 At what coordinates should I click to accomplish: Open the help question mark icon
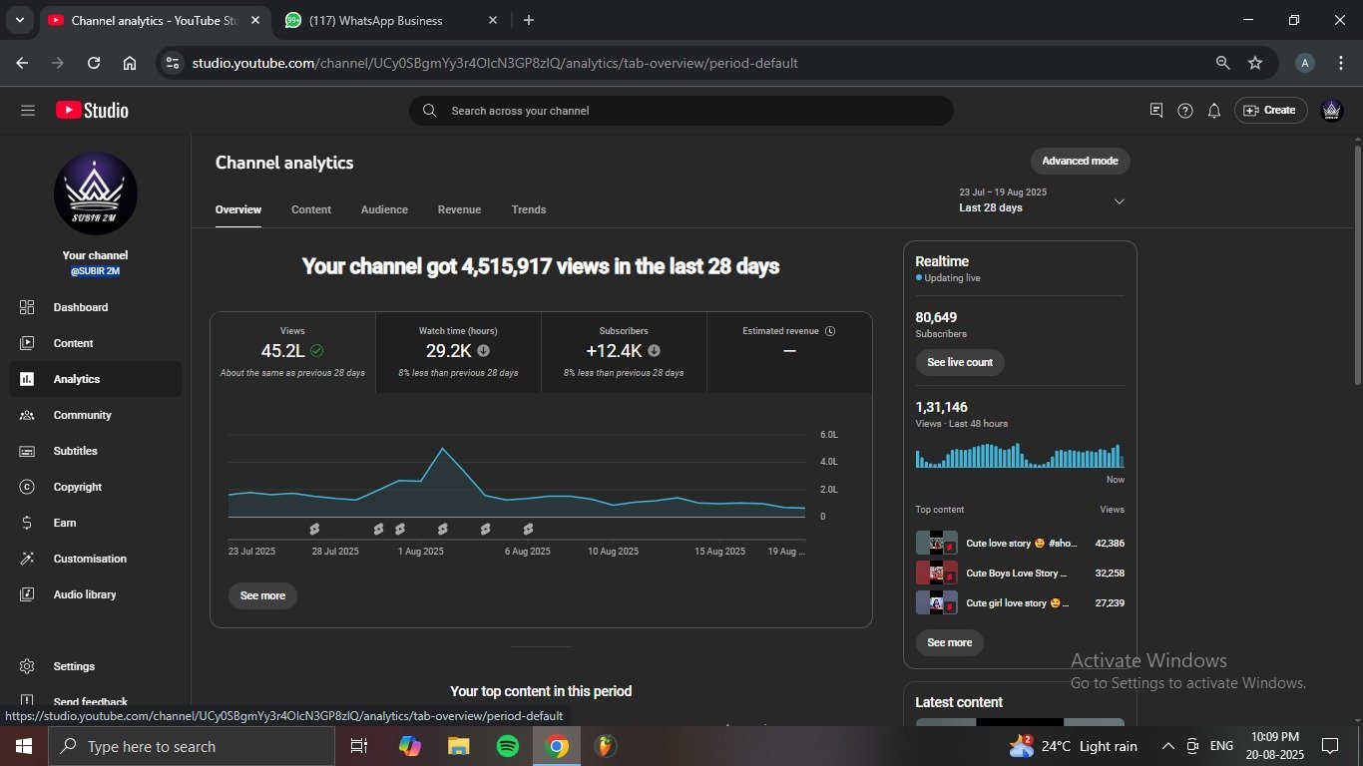[x=1184, y=111]
